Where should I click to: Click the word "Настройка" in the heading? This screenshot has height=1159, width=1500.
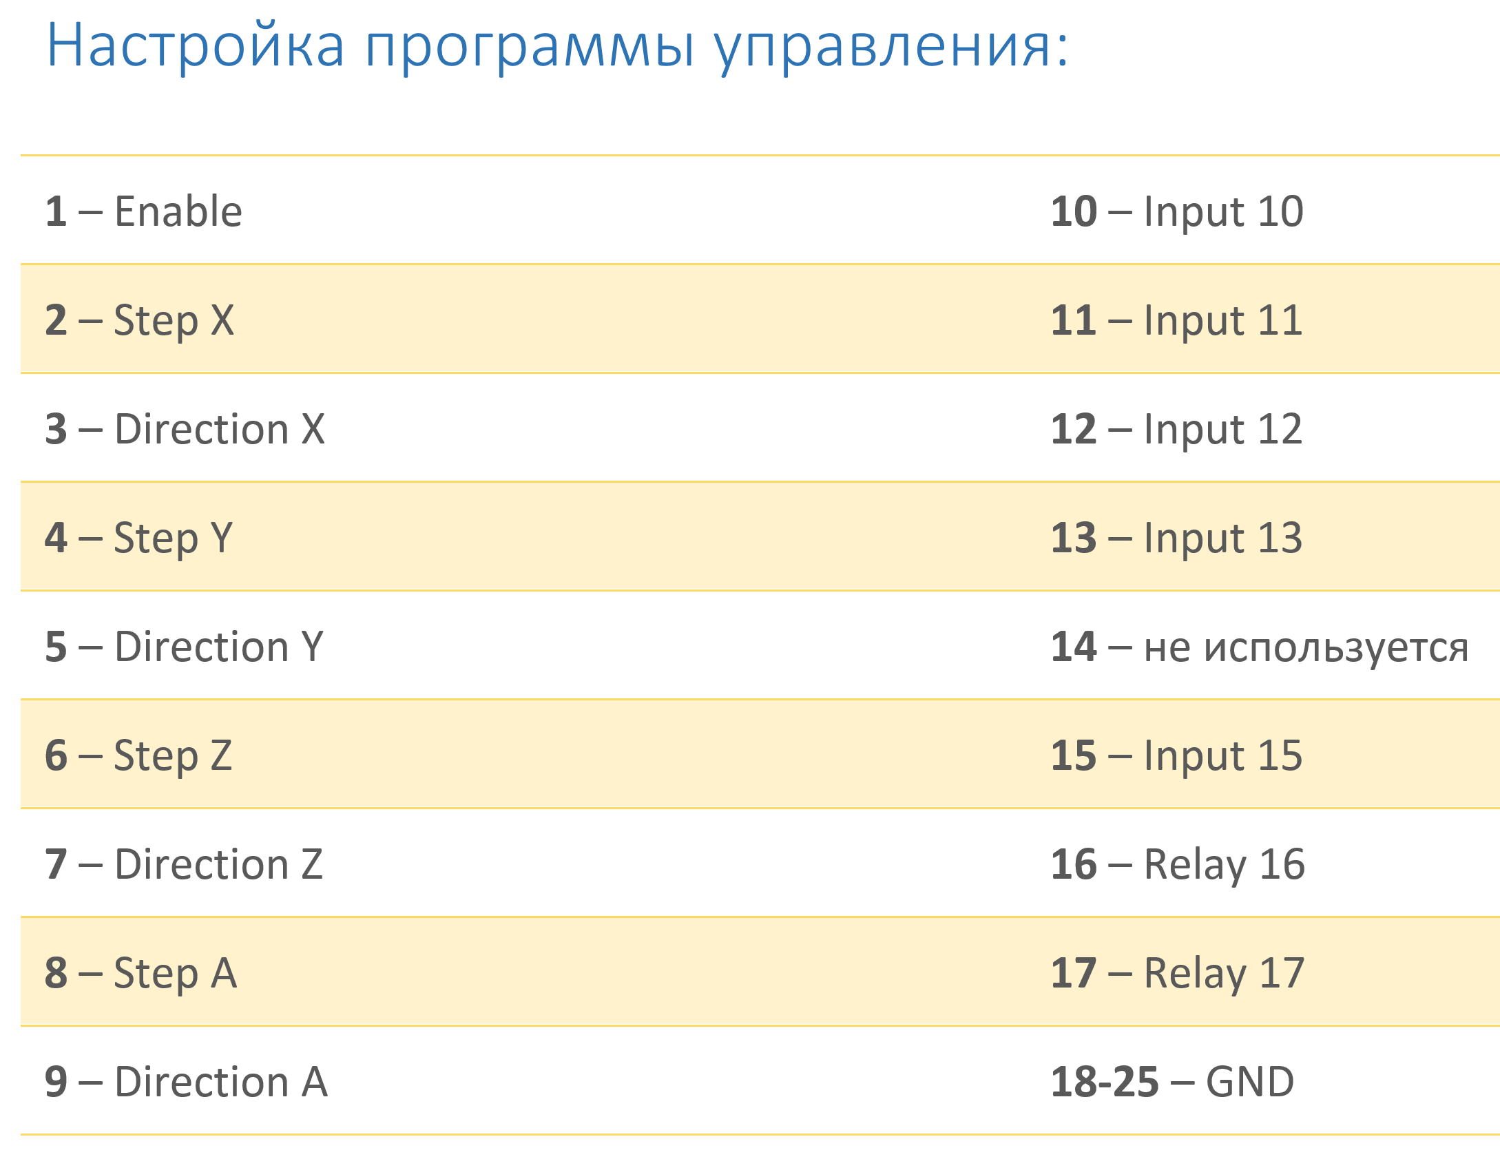[195, 45]
